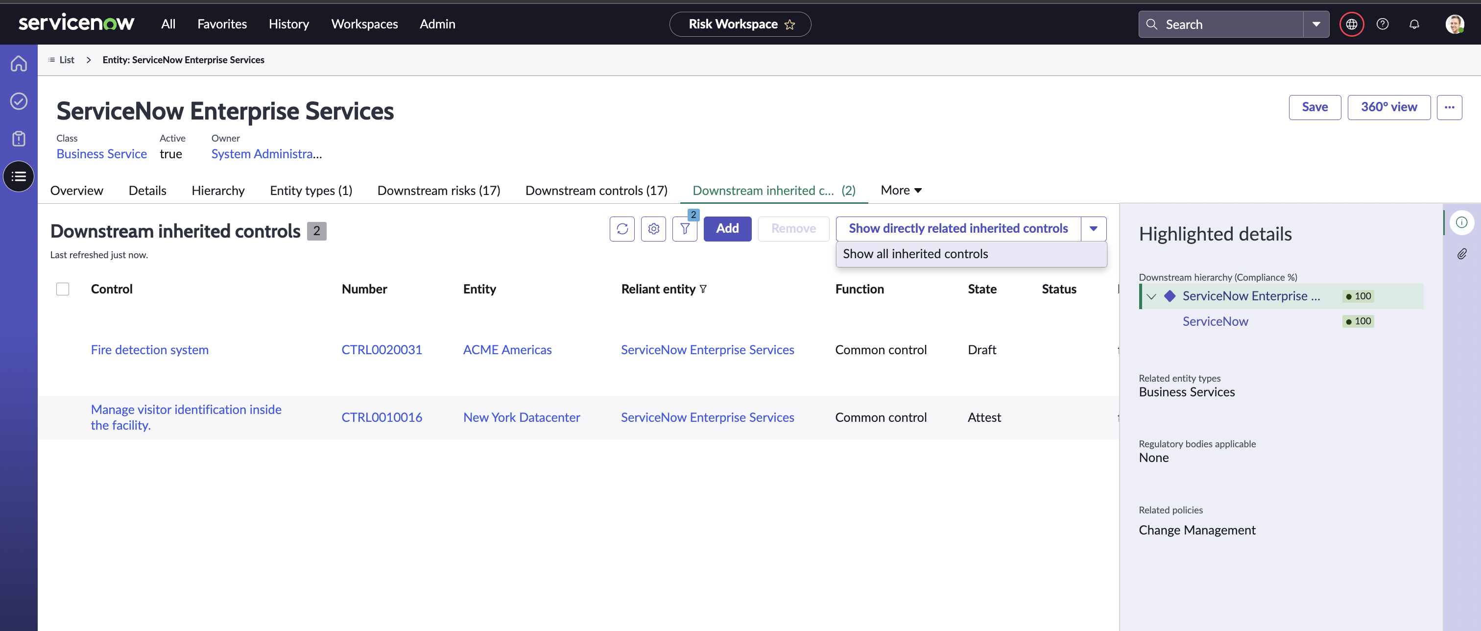Image resolution: width=1481 pixels, height=631 pixels.
Task: Refresh the Downstream inherited controls list
Action: 622,229
